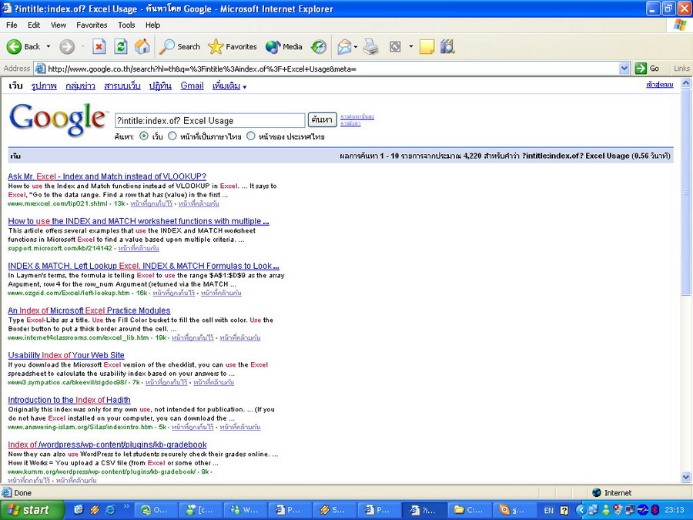Click the page icon in Address bar
This screenshot has height=520, width=693.
point(40,69)
